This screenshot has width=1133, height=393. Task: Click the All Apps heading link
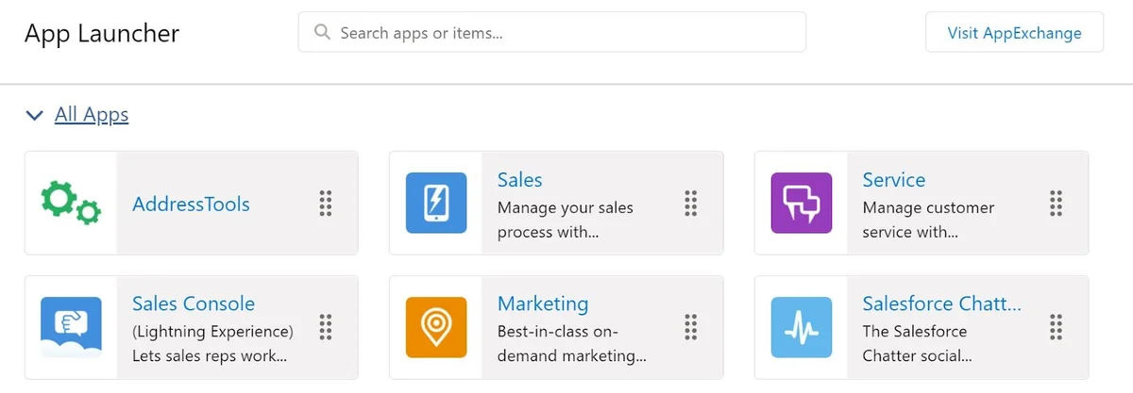click(x=92, y=114)
